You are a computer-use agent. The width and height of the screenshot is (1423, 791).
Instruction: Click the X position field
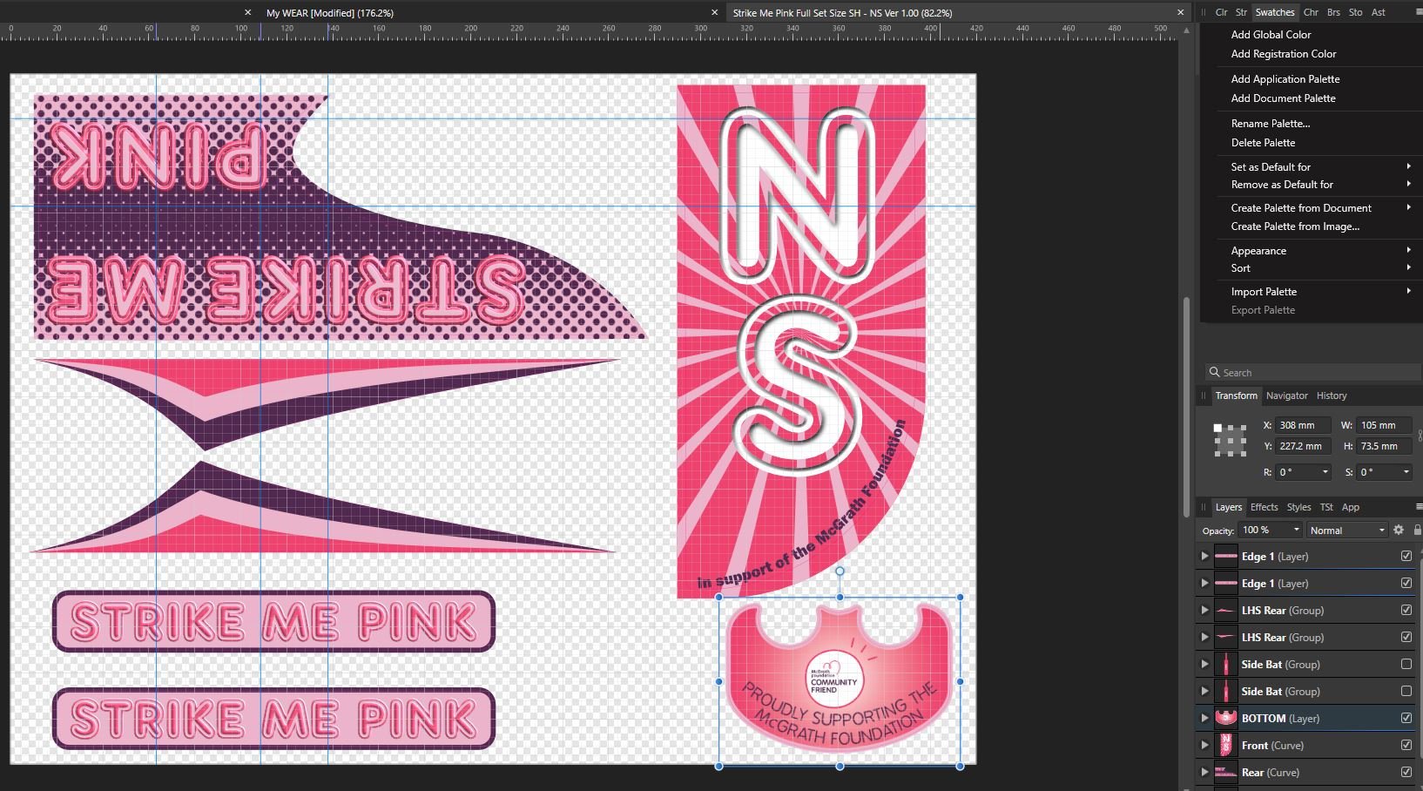[1303, 425]
